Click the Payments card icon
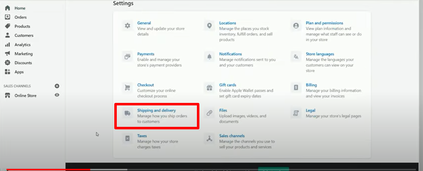 point(127,57)
